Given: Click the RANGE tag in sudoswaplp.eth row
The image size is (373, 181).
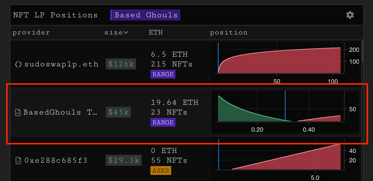Looking at the screenshot, I should click(x=163, y=74).
